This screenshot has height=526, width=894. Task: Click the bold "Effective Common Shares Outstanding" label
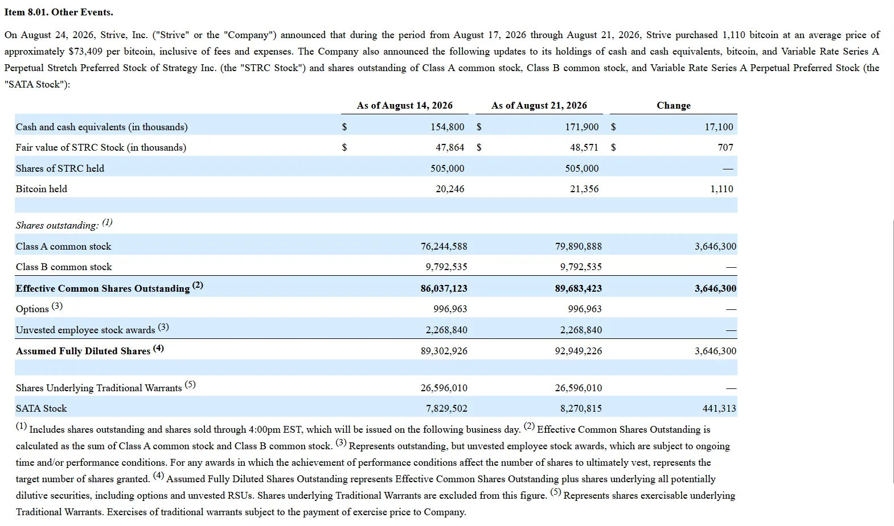pyautogui.click(x=102, y=288)
